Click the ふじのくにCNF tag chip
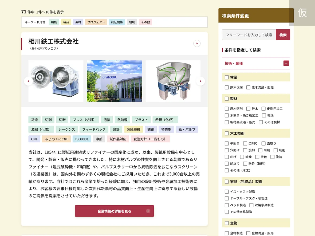The image size is (315, 236). click(x=56, y=139)
